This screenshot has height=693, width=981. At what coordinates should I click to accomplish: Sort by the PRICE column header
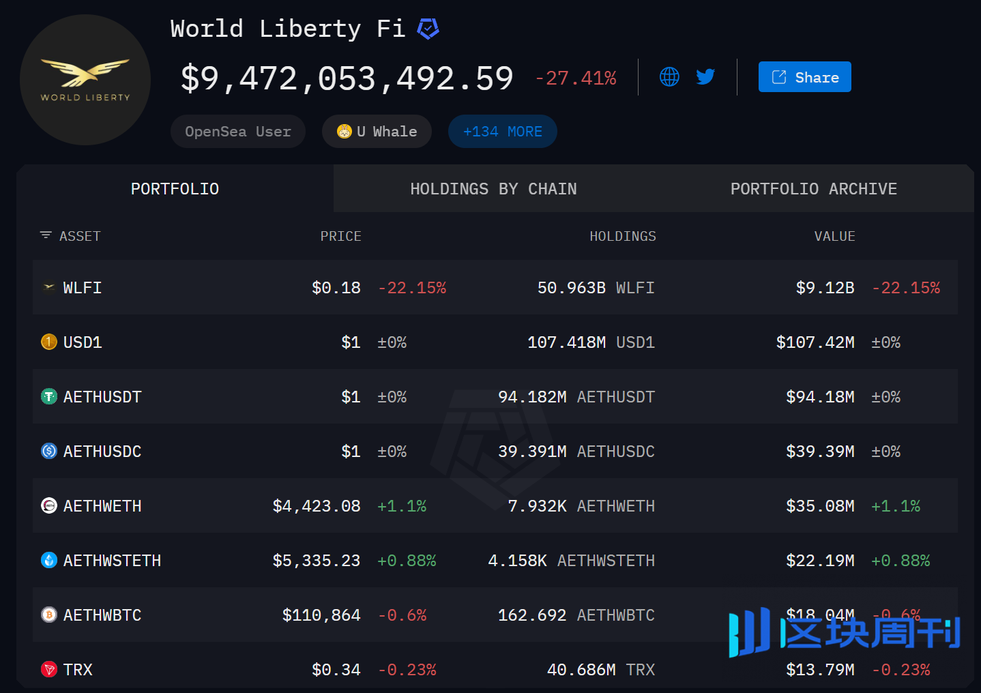point(340,236)
